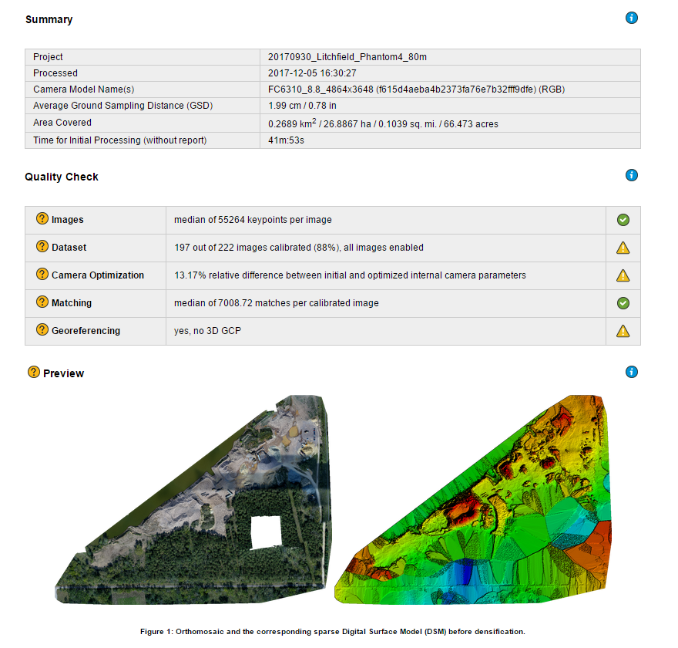Click the Preview heading text
Viewport: 678px width, 648px height.
[63, 373]
